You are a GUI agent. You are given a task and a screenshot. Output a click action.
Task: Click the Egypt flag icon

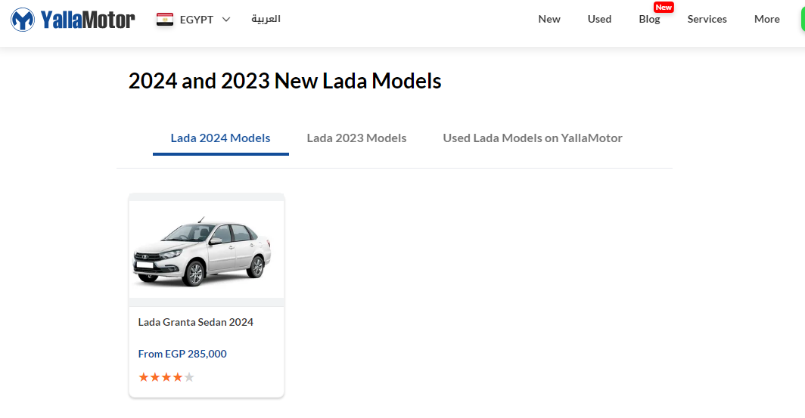click(165, 20)
